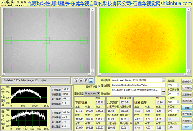193x131 pixels.
Task: Click the CameraAttributes::Shutter::Value name field
Action: click(138, 85)
